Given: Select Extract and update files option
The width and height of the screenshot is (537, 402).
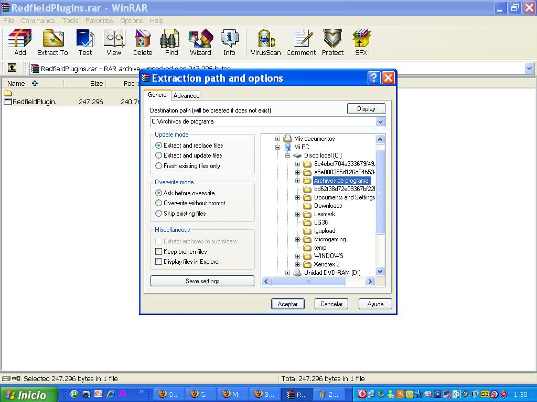Looking at the screenshot, I should [x=189, y=155].
